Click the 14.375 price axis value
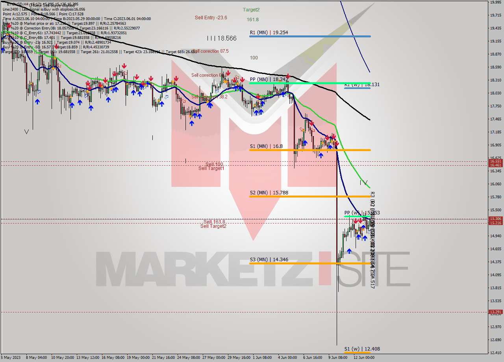The height and width of the screenshot is (362, 504). click(x=495, y=262)
